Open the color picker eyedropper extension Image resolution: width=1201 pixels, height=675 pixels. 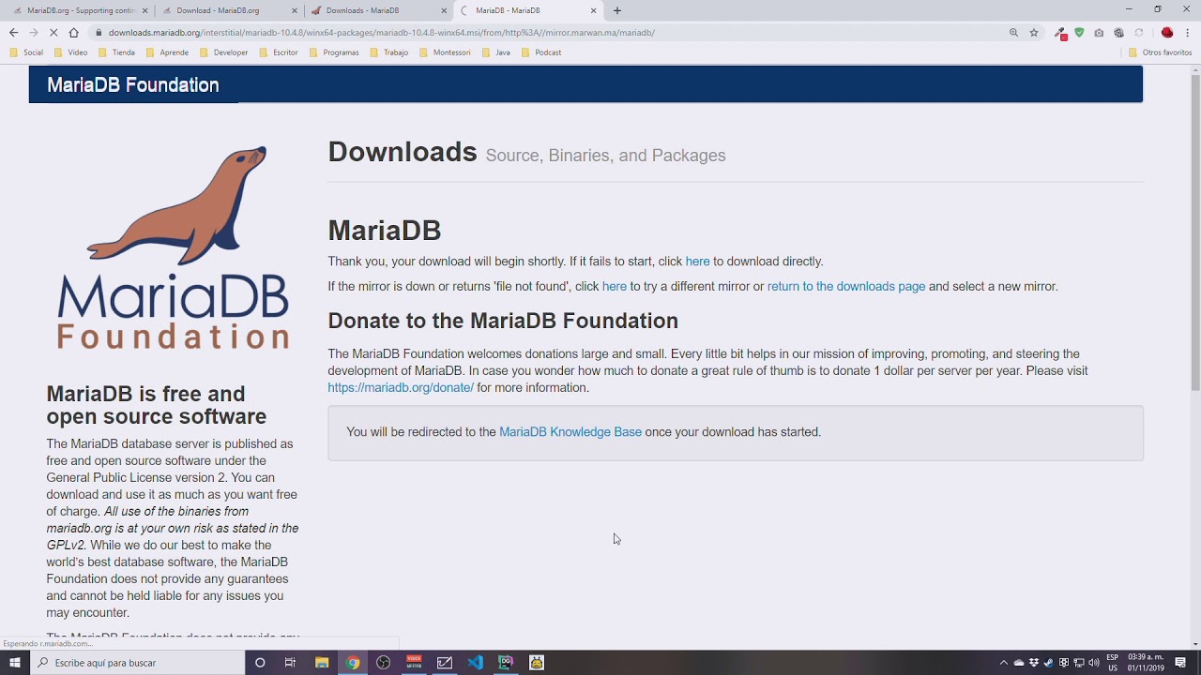tap(1060, 33)
